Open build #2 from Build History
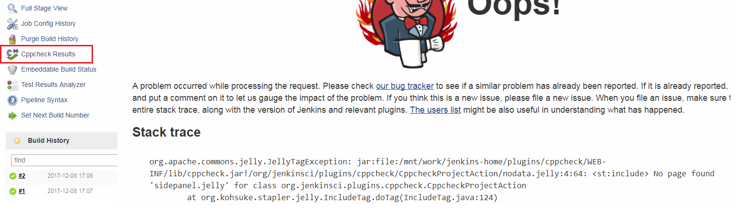 click(x=22, y=176)
